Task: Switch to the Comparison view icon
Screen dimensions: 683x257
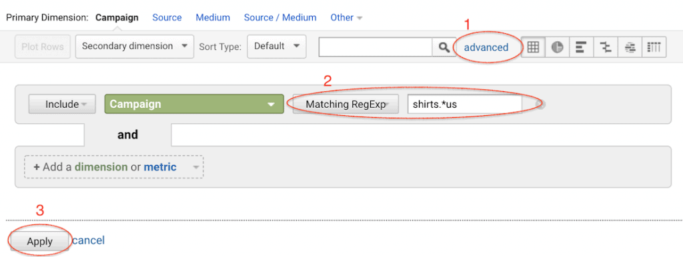Action: [x=606, y=47]
